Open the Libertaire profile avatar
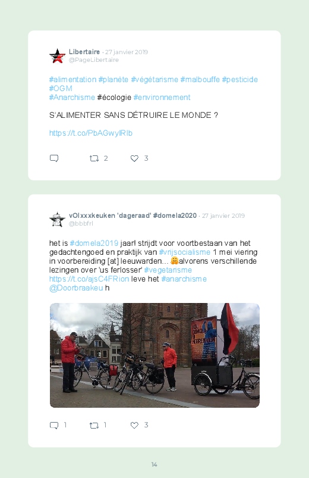 [x=57, y=56]
